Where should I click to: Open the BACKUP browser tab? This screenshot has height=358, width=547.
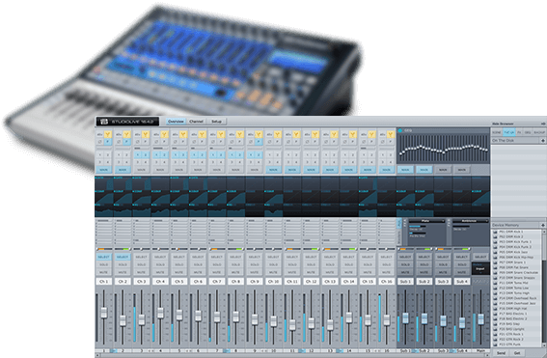click(x=539, y=132)
